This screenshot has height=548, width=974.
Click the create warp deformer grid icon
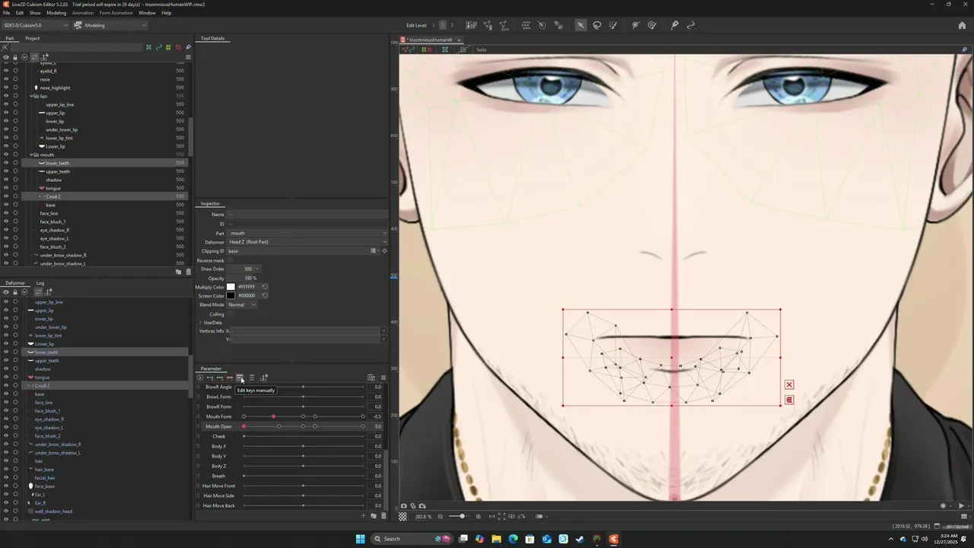(x=526, y=25)
